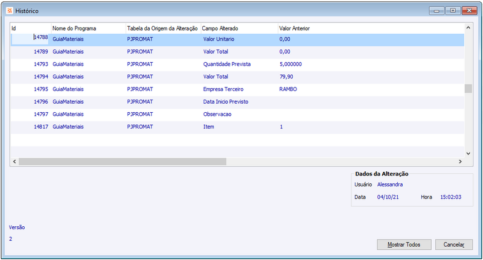This screenshot has height=260, width=483.
Task: Click the Valor Anterior column header
Action: point(371,28)
